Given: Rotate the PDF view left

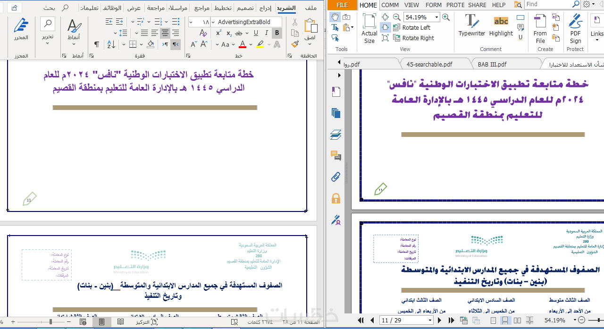Looking at the screenshot, I should click(x=411, y=28).
